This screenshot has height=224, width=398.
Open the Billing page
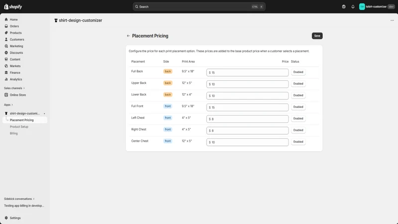tap(14, 133)
